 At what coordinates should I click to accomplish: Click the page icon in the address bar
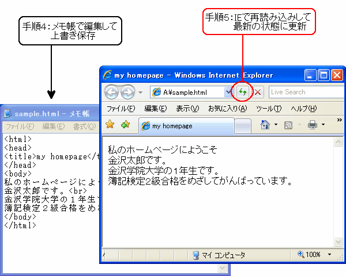pos(157,92)
